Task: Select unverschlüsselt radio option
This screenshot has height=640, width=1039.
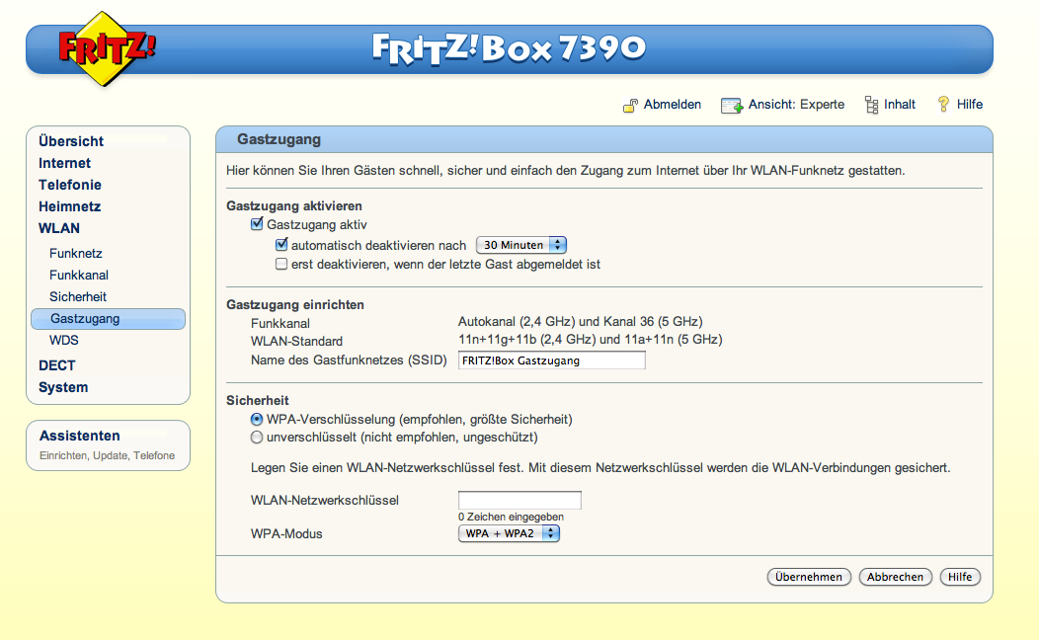Action: click(x=257, y=438)
